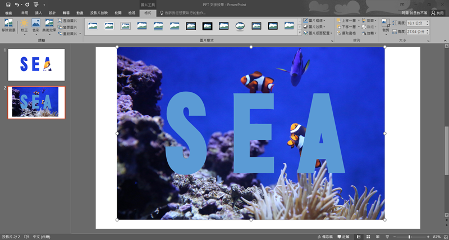Toggle the Notes (備忘稿) pane
This screenshot has height=240, width=449.
click(326, 237)
